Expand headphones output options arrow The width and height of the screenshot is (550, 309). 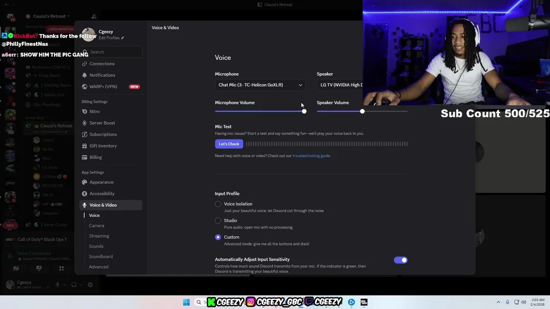tap(80, 285)
